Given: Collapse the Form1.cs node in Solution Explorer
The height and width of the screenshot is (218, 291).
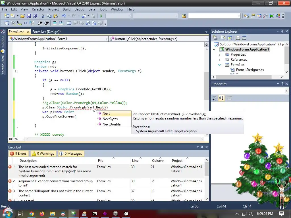Looking at the screenshot, I should click(220, 65).
